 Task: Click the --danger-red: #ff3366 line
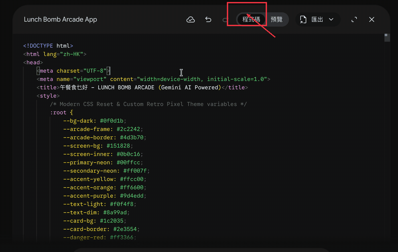click(100, 237)
